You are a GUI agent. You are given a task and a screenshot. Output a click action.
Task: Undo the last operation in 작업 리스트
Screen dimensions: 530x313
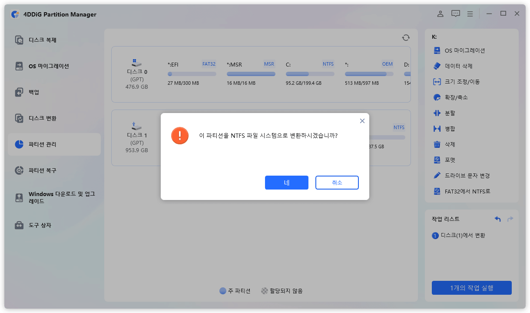497,219
